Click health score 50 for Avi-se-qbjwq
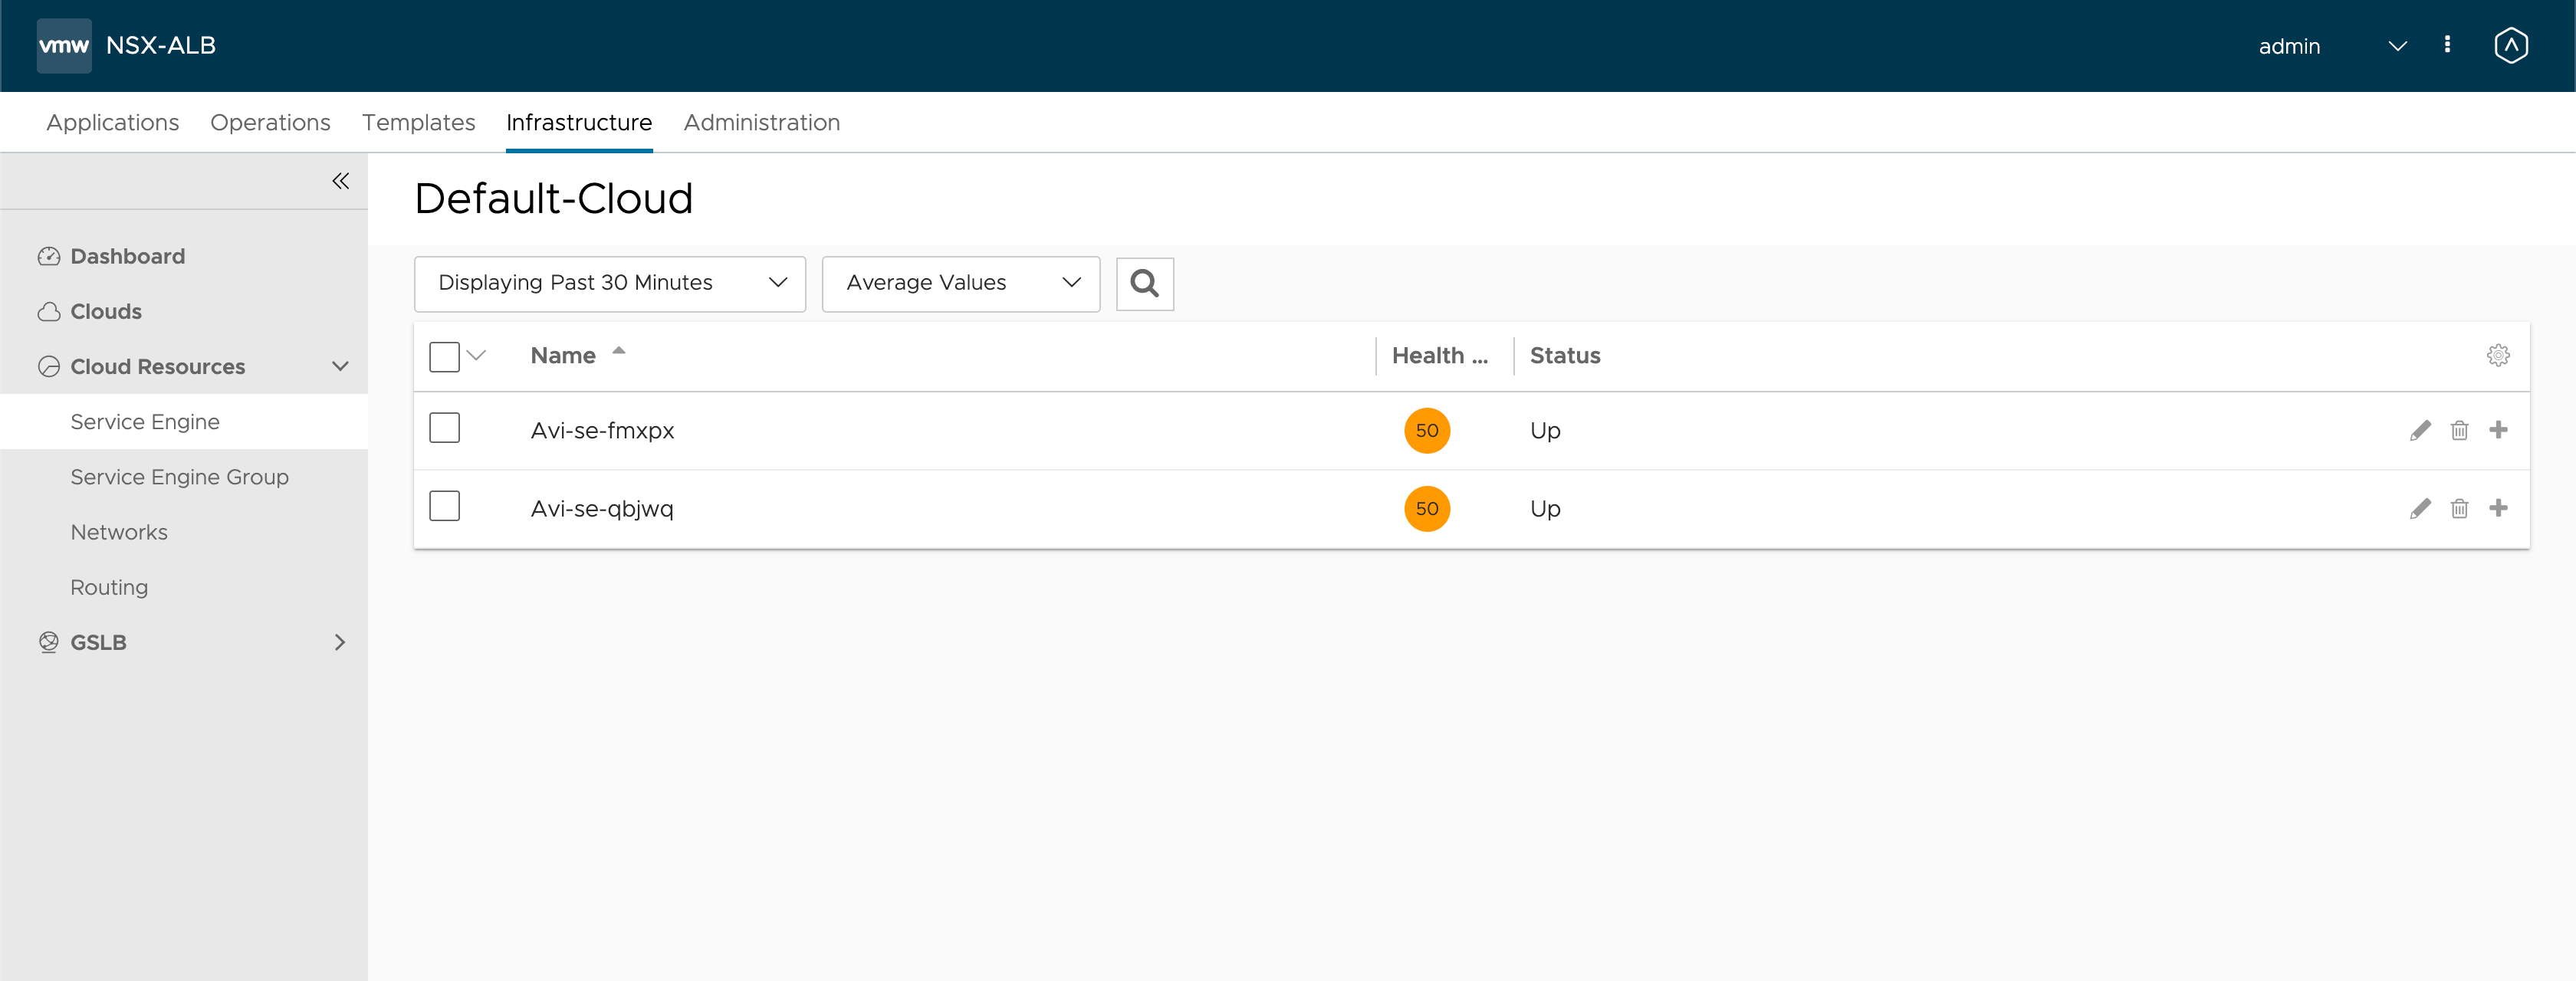The width and height of the screenshot is (2576, 981). [1427, 508]
